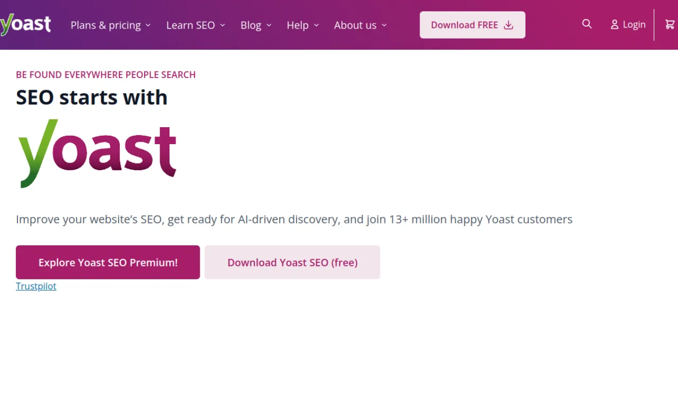Viewport: 678px width, 407px height.
Task: Click the Download FREE button
Action: [x=472, y=25]
